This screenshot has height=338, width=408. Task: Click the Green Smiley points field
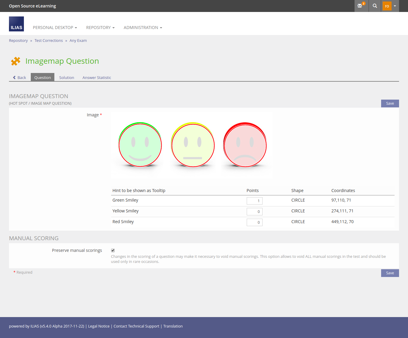tap(254, 201)
